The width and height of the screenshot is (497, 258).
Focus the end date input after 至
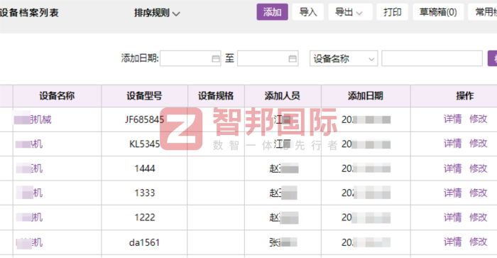268,58
